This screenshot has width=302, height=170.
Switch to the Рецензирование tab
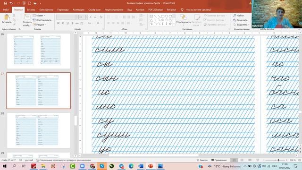[x=114, y=9]
